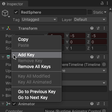
Task: Click the RedSphere name field
Action: [x=53, y=12]
